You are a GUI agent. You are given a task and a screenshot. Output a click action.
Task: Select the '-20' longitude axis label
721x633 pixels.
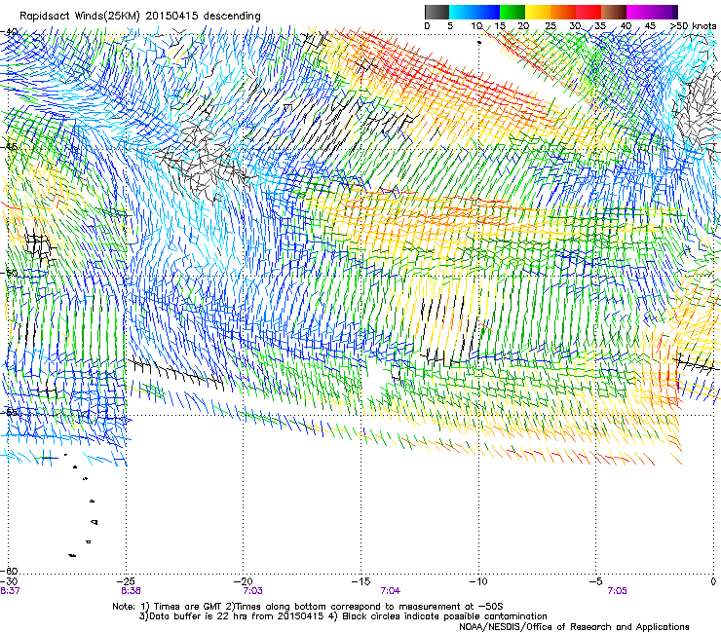[x=245, y=581]
